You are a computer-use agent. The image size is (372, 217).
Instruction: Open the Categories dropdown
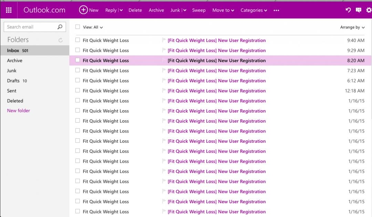pyautogui.click(x=254, y=10)
